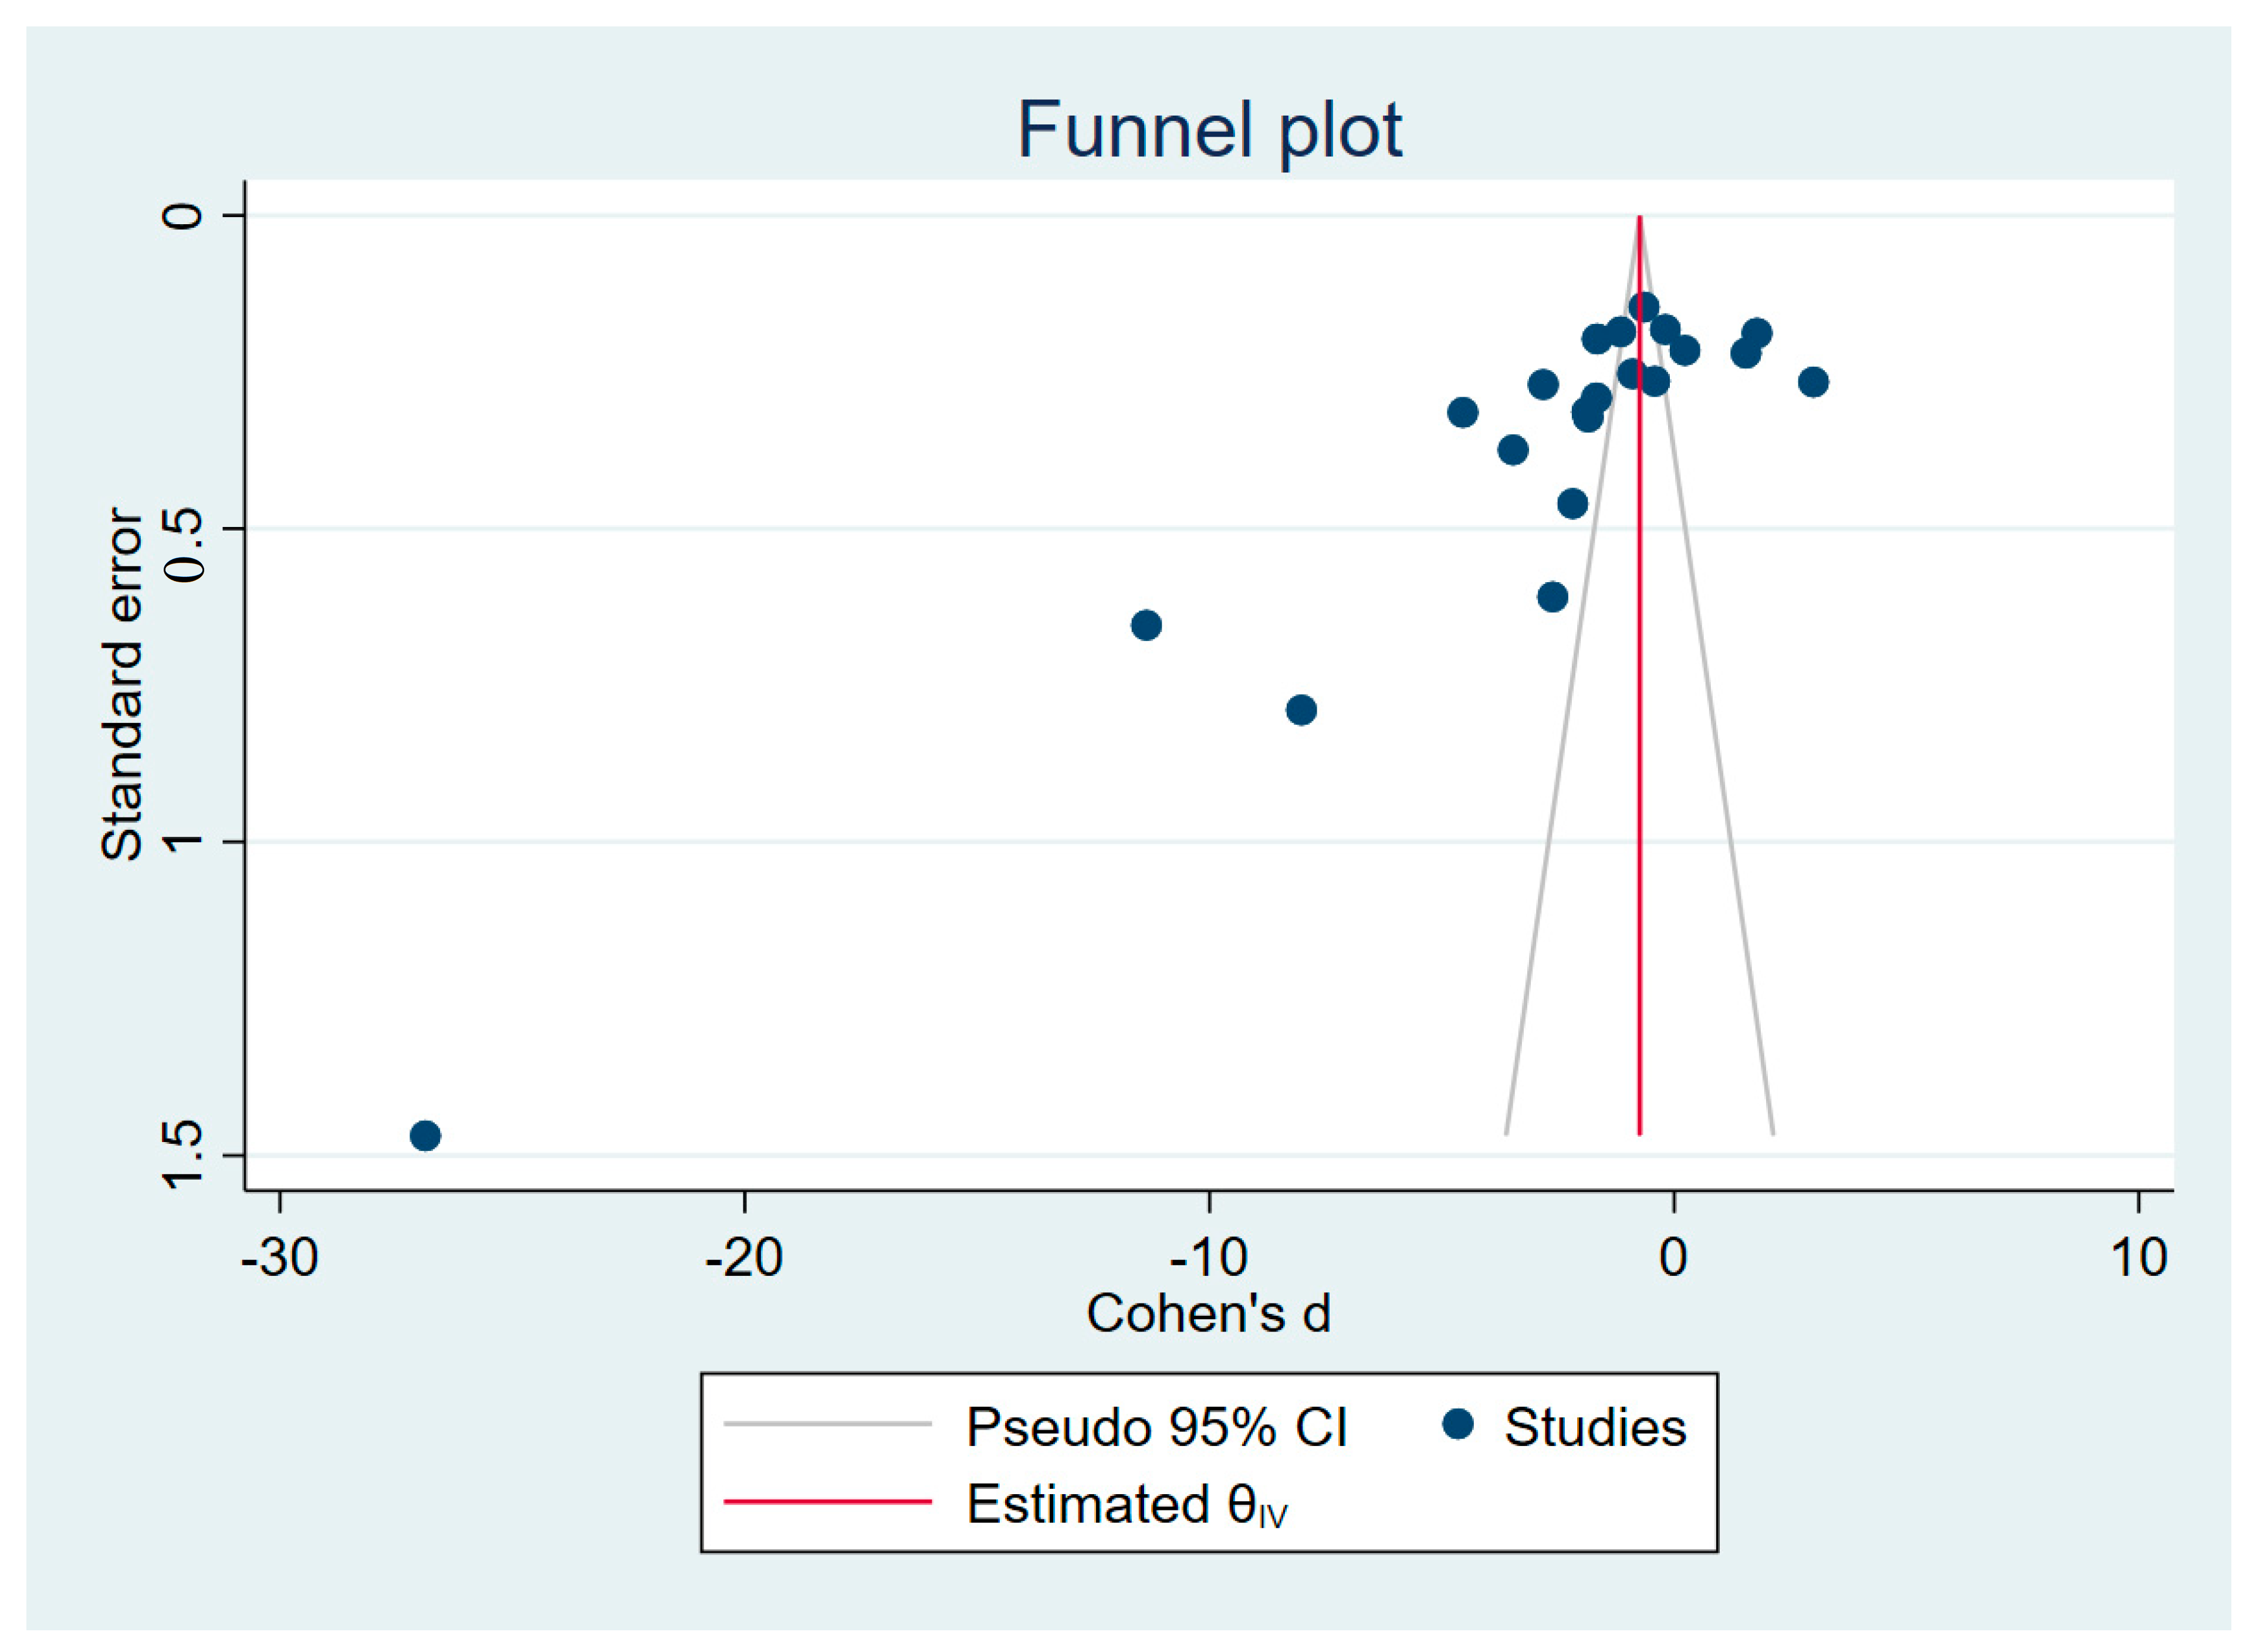The height and width of the screenshot is (1652, 2256).
Task: Select the "Standard error" y-axis label
Action: pyautogui.click(x=122, y=684)
